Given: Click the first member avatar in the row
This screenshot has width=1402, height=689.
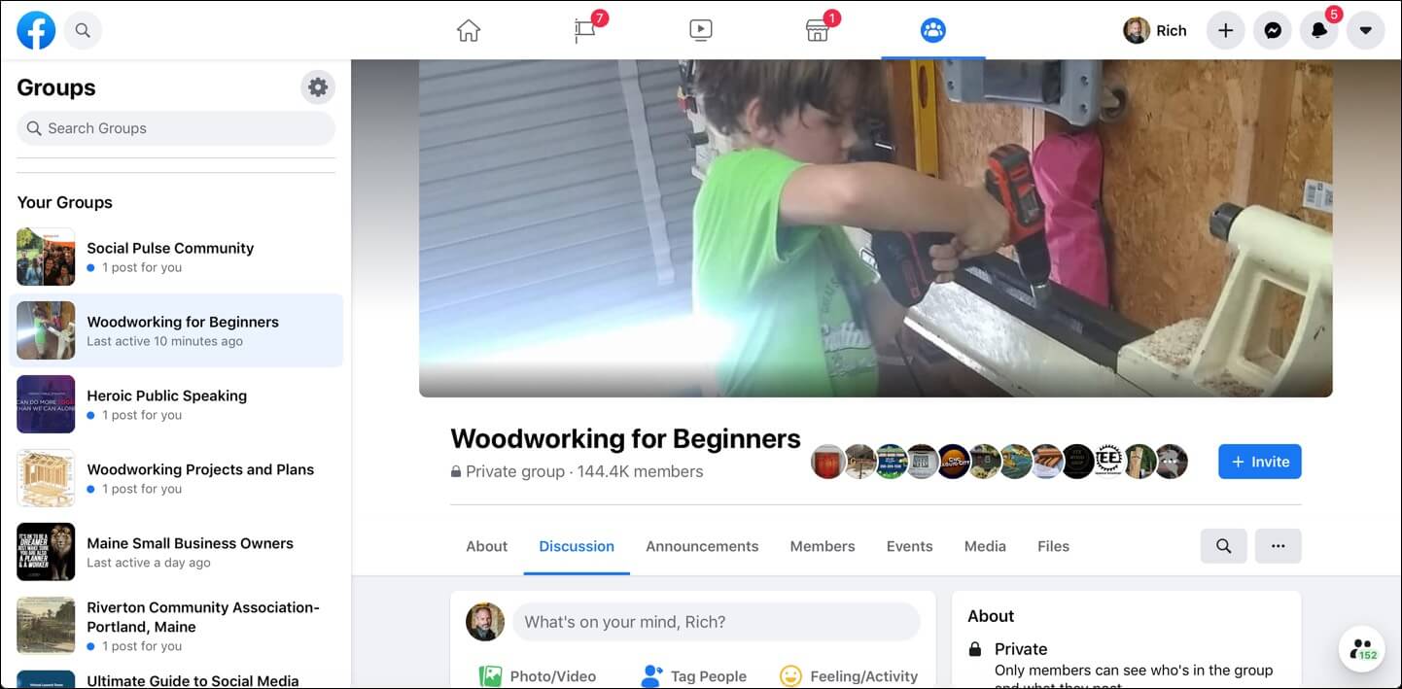Looking at the screenshot, I should pos(828,462).
